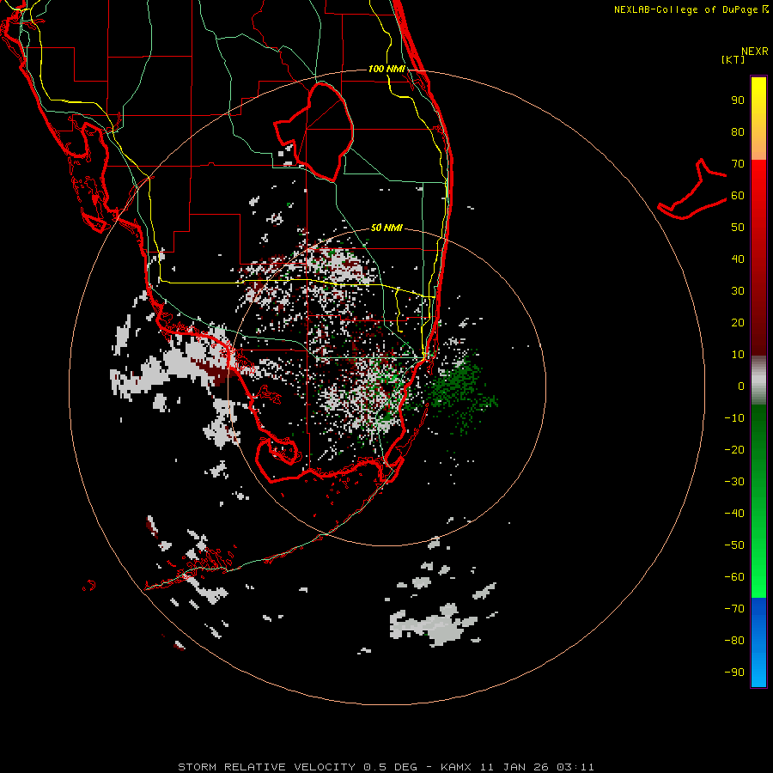The width and height of the screenshot is (773, 773).
Task: Click the 0 scale label
Action: click(x=741, y=386)
